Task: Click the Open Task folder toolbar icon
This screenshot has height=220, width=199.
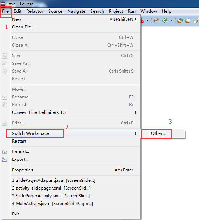Action: [x=188, y=21]
